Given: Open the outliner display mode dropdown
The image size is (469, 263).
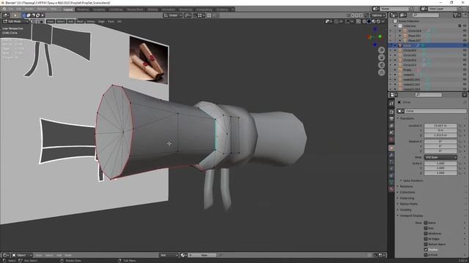Looking at the screenshot, I should tap(402, 15).
